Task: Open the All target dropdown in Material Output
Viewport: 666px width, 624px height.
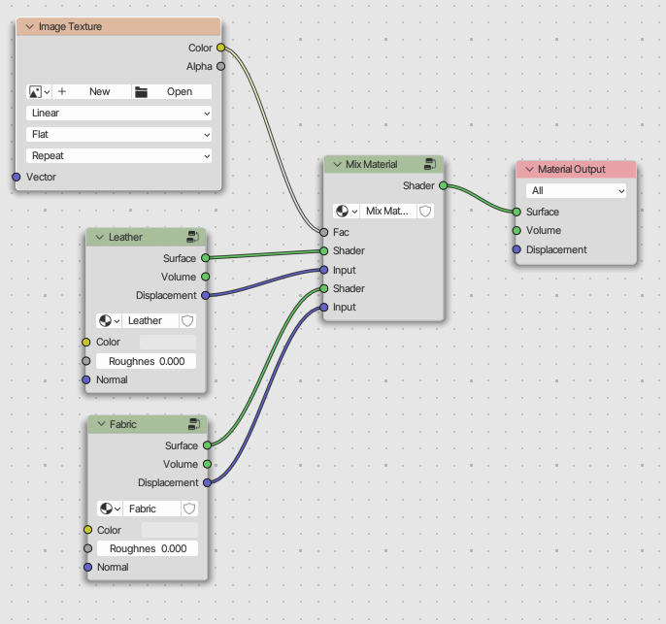Action: pos(576,190)
